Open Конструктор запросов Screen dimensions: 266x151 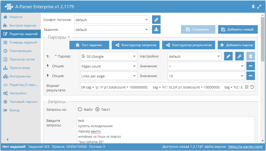tap(136, 45)
